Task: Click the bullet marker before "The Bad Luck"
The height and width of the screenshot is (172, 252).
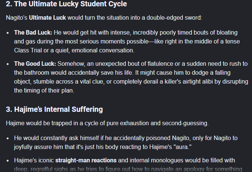Action: click(x=8, y=33)
